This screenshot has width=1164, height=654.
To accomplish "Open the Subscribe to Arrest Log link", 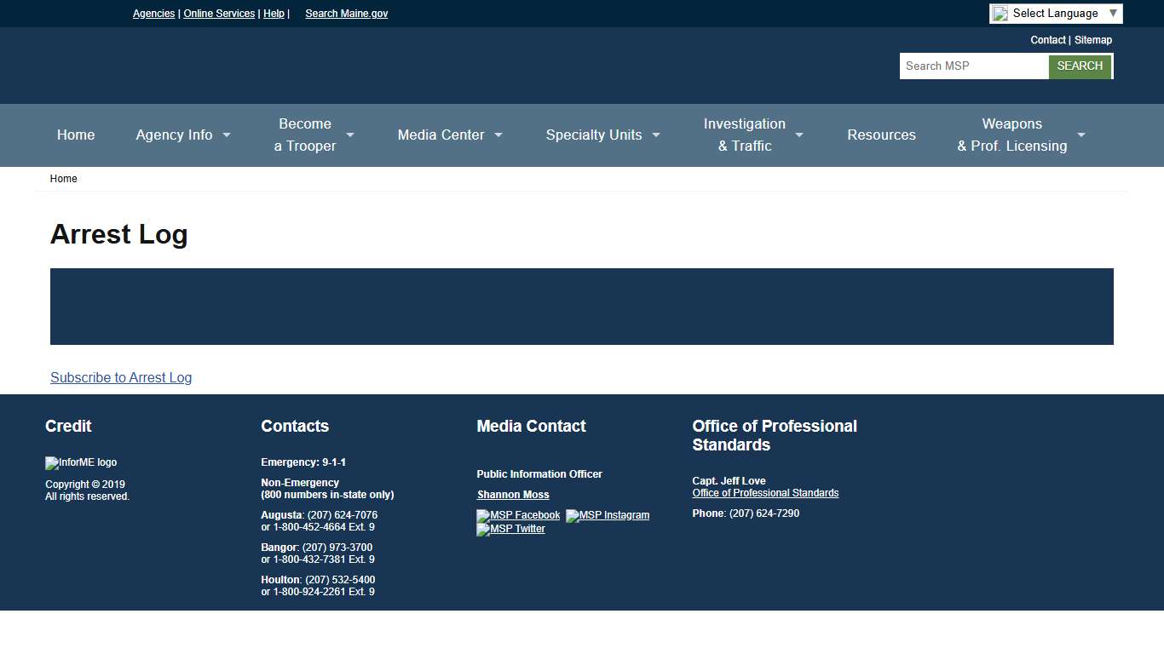I will tap(121, 377).
